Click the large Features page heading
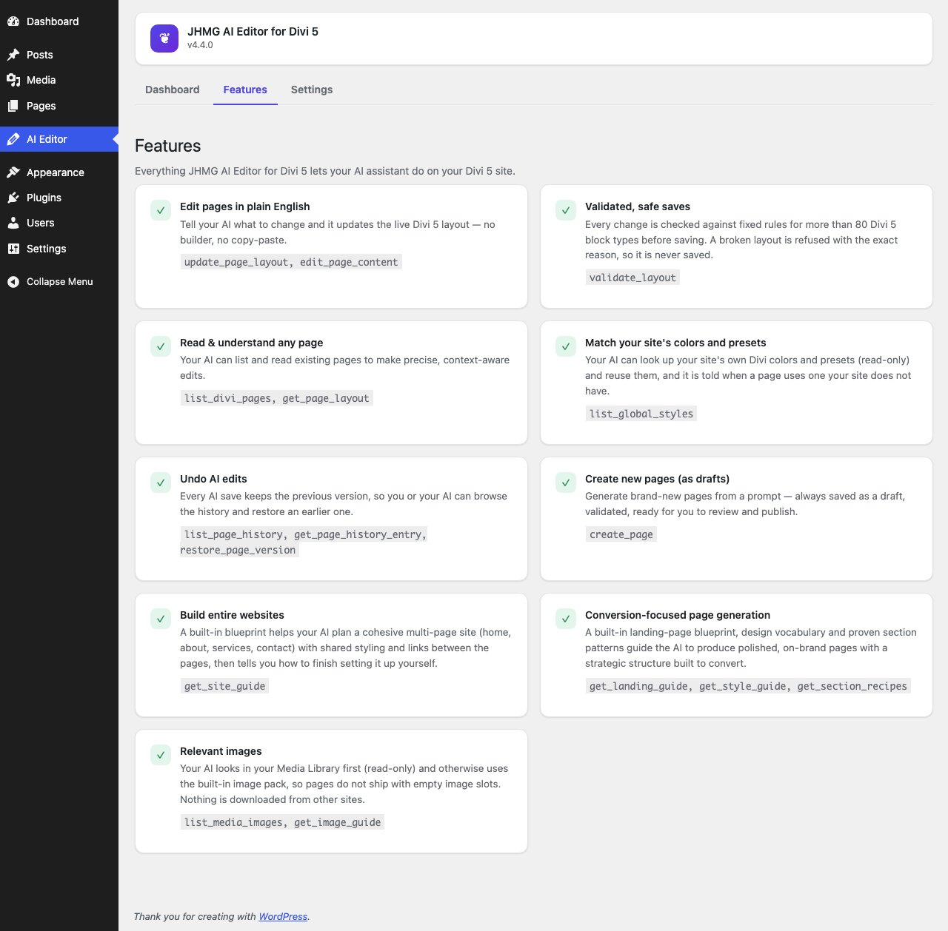This screenshot has height=931, width=948. click(168, 146)
